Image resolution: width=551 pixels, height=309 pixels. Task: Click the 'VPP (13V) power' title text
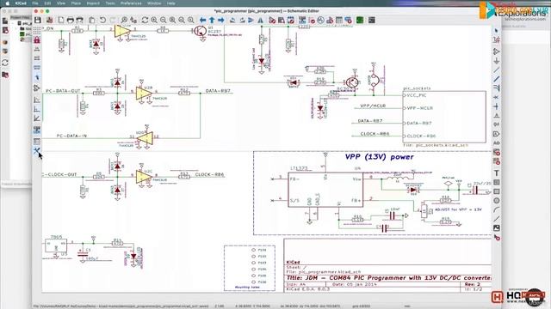coord(379,157)
